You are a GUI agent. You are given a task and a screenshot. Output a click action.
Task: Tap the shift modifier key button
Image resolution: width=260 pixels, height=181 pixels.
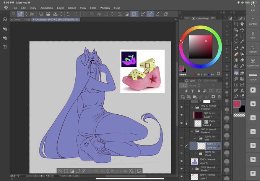(253, 35)
